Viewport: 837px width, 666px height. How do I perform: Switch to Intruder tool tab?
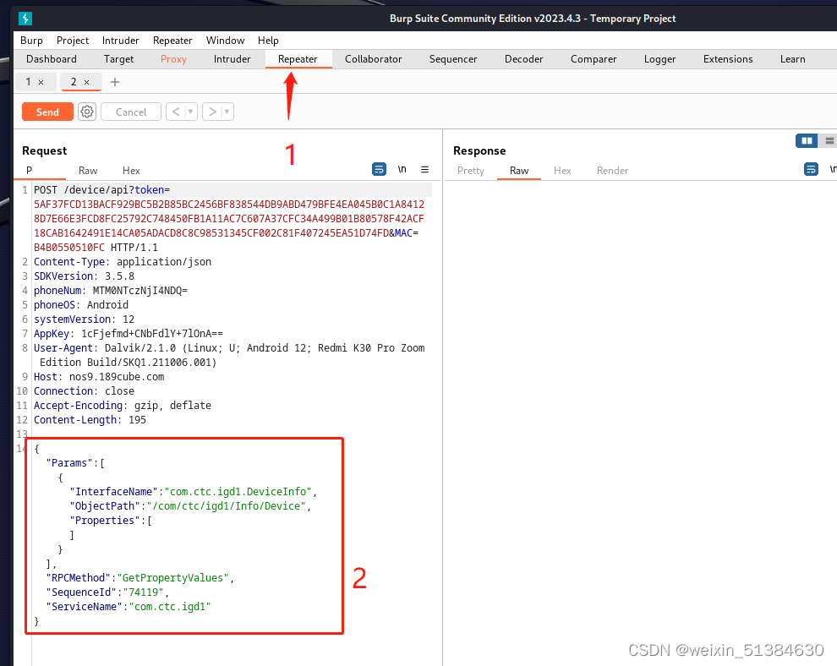[232, 58]
